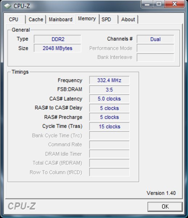Go to the SPD tab
Screen dimensions: 188x218
[109, 19]
